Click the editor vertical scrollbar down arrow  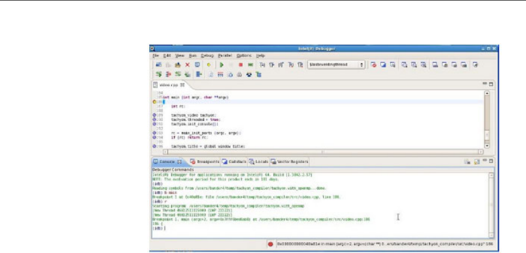point(487,146)
